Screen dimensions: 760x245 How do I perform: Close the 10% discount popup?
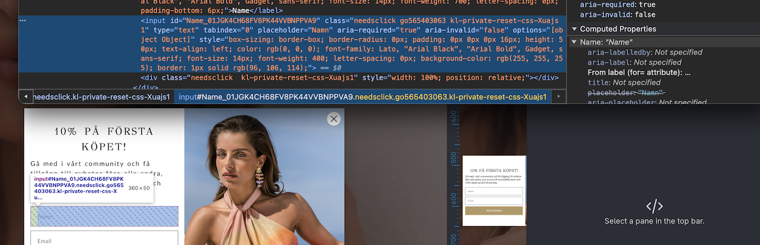(x=333, y=118)
